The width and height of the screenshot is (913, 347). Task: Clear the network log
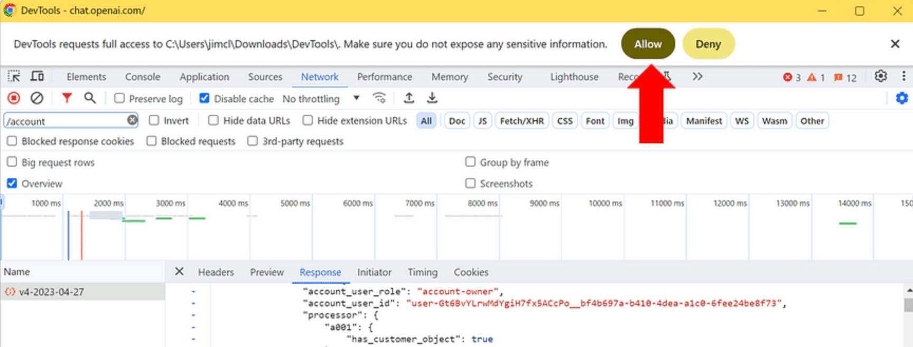pyautogui.click(x=36, y=98)
